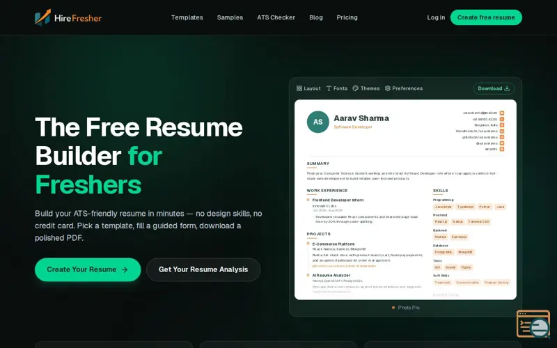Click the Layout grid icon

point(299,88)
